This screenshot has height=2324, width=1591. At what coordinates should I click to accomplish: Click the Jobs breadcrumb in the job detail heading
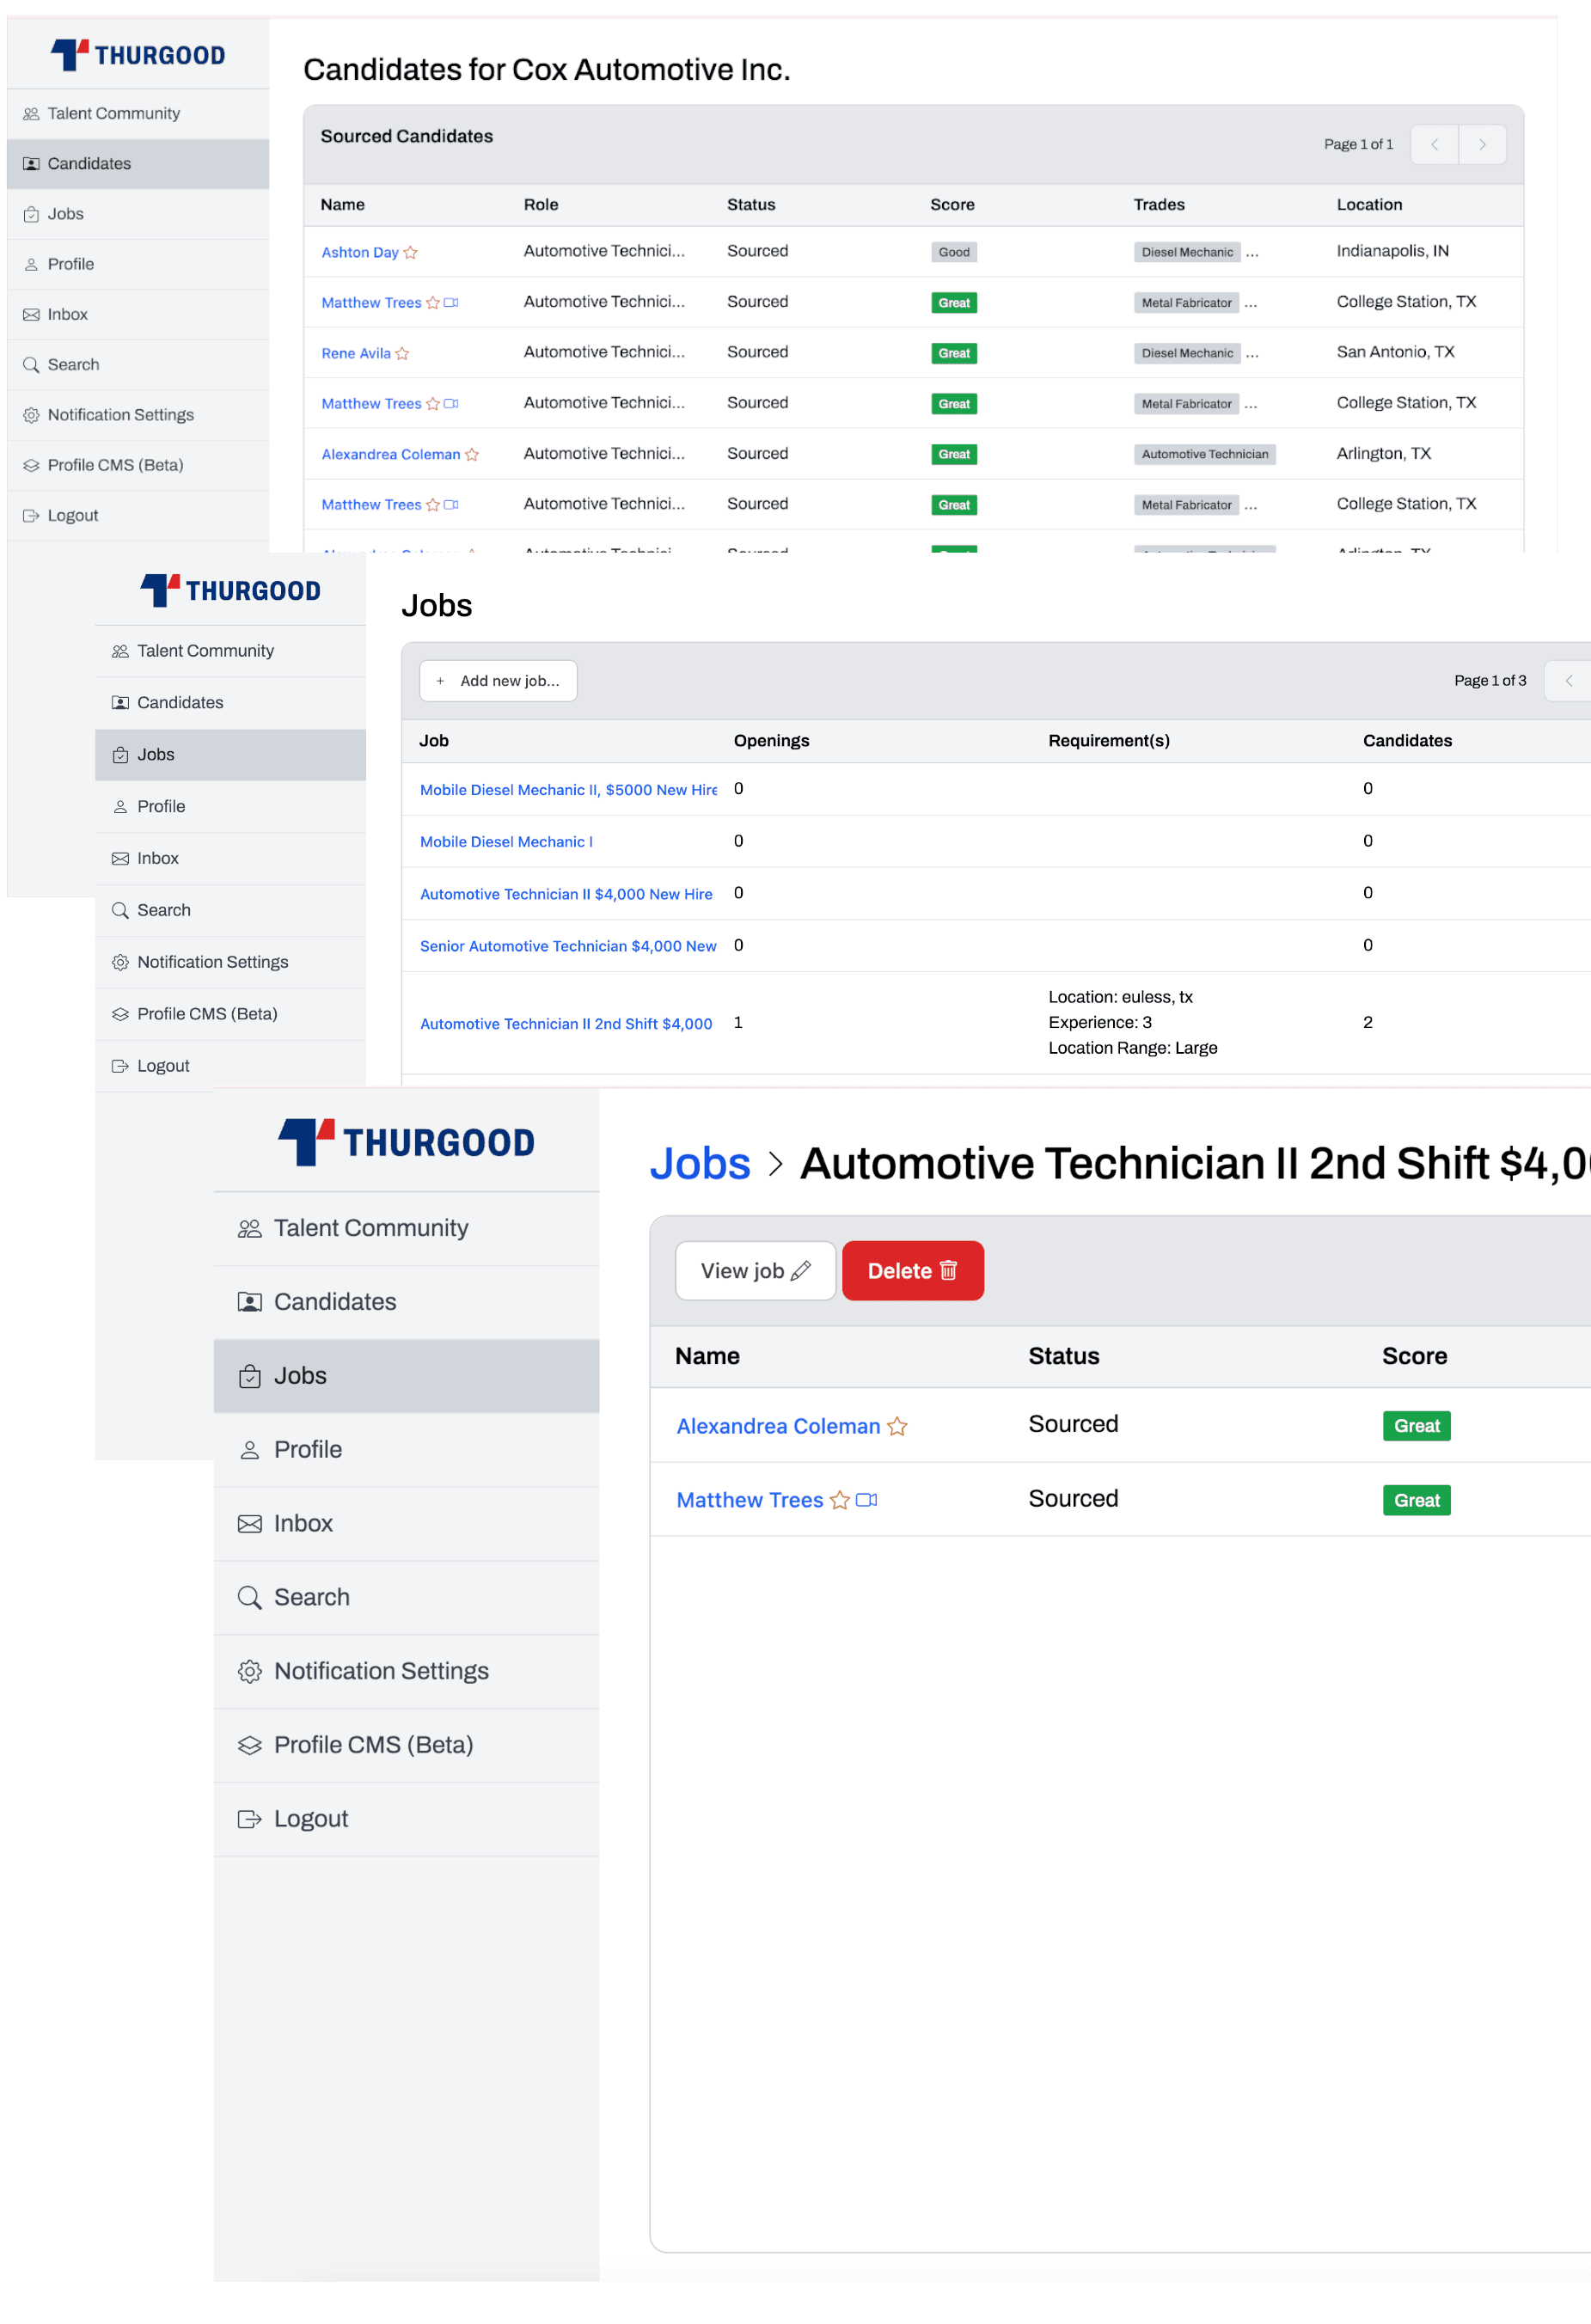click(699, 1164)
